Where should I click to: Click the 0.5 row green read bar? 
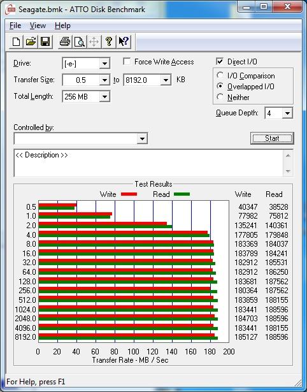point(57,208)
